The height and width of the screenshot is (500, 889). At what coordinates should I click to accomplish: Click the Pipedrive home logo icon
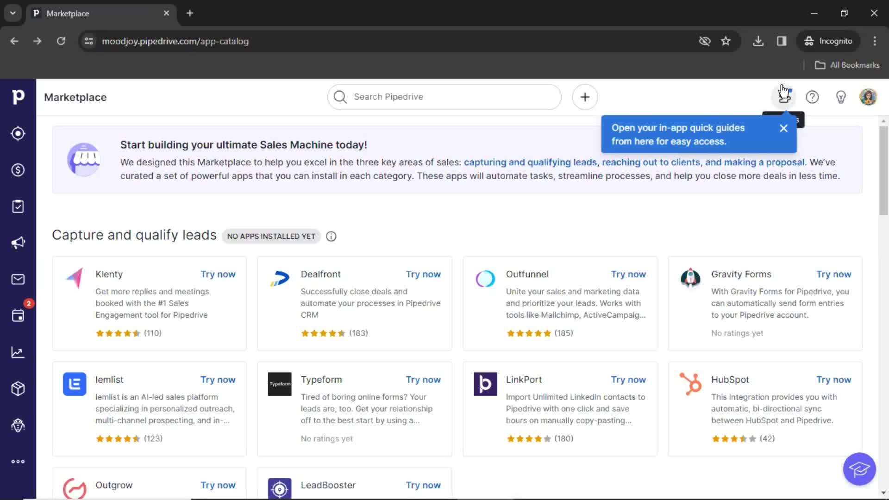point(18,97)
